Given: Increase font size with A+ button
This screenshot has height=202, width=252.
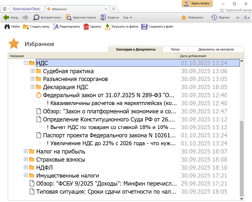Looking at the screenshot, I should click(x=247, y=17).
